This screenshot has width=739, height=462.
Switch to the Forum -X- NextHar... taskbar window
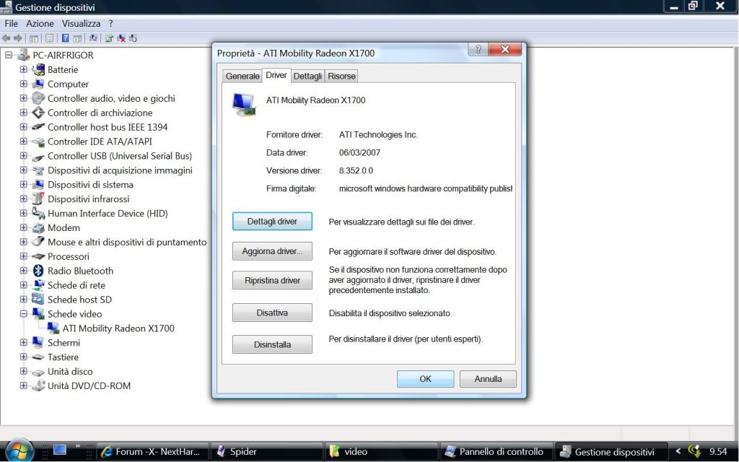[x=152, y=452]
